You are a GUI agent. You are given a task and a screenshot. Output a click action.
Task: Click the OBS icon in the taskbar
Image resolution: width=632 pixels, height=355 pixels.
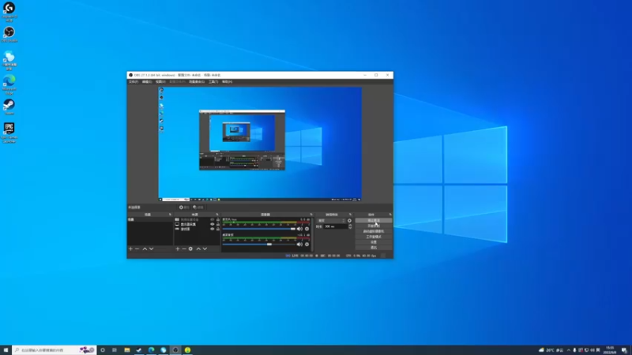point(175,350)
